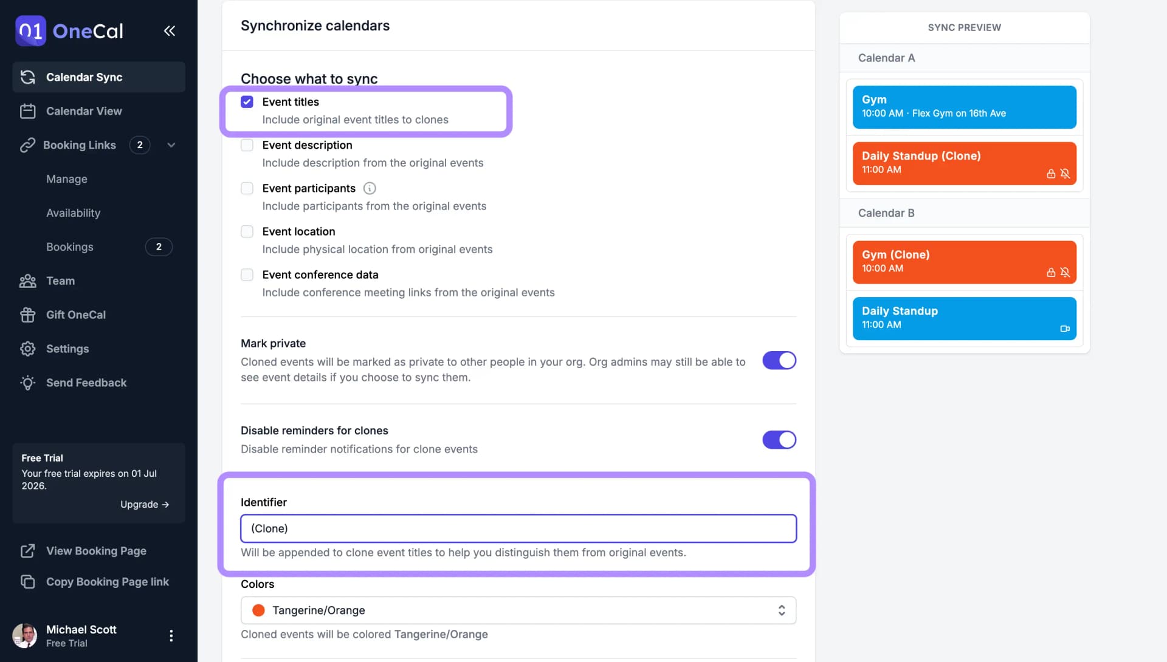Screen dimensions: 1167x662
Task: Click the Booking Links icon in sidebar
Action: pos(27,145)
